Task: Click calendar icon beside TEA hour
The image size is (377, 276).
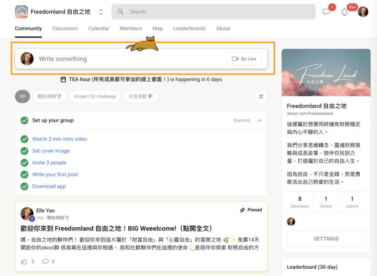Action: coord(63,79)
